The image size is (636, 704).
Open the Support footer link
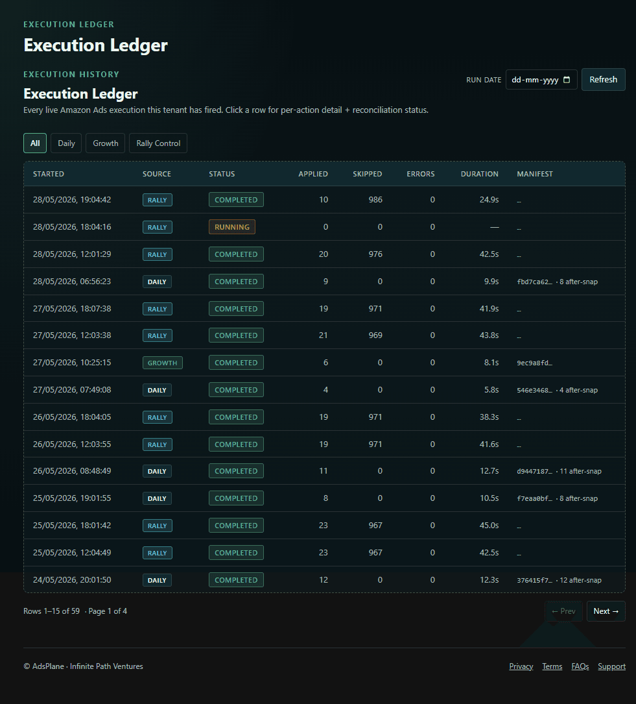click(612, 666)
